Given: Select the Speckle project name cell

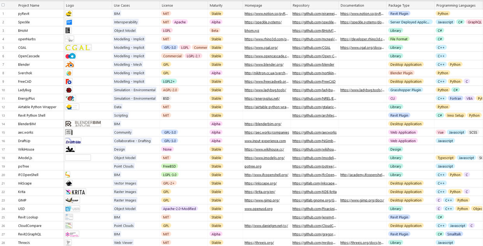Looking at the screenshot, I should tap(24, 22).
